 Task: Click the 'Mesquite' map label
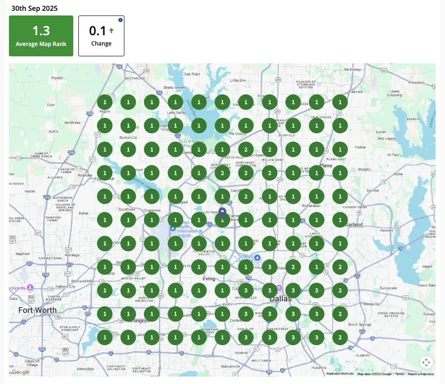tap(371, 304)
